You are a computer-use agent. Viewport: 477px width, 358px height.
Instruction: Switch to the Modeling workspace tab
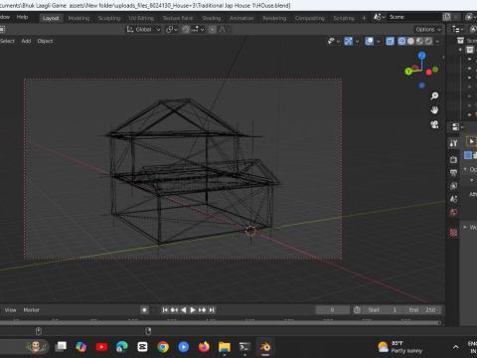pyautogui.click(x=79, y=18)
